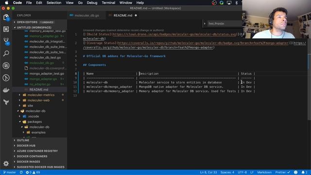Open errors and warnings count in status bar

coord(33,172)
